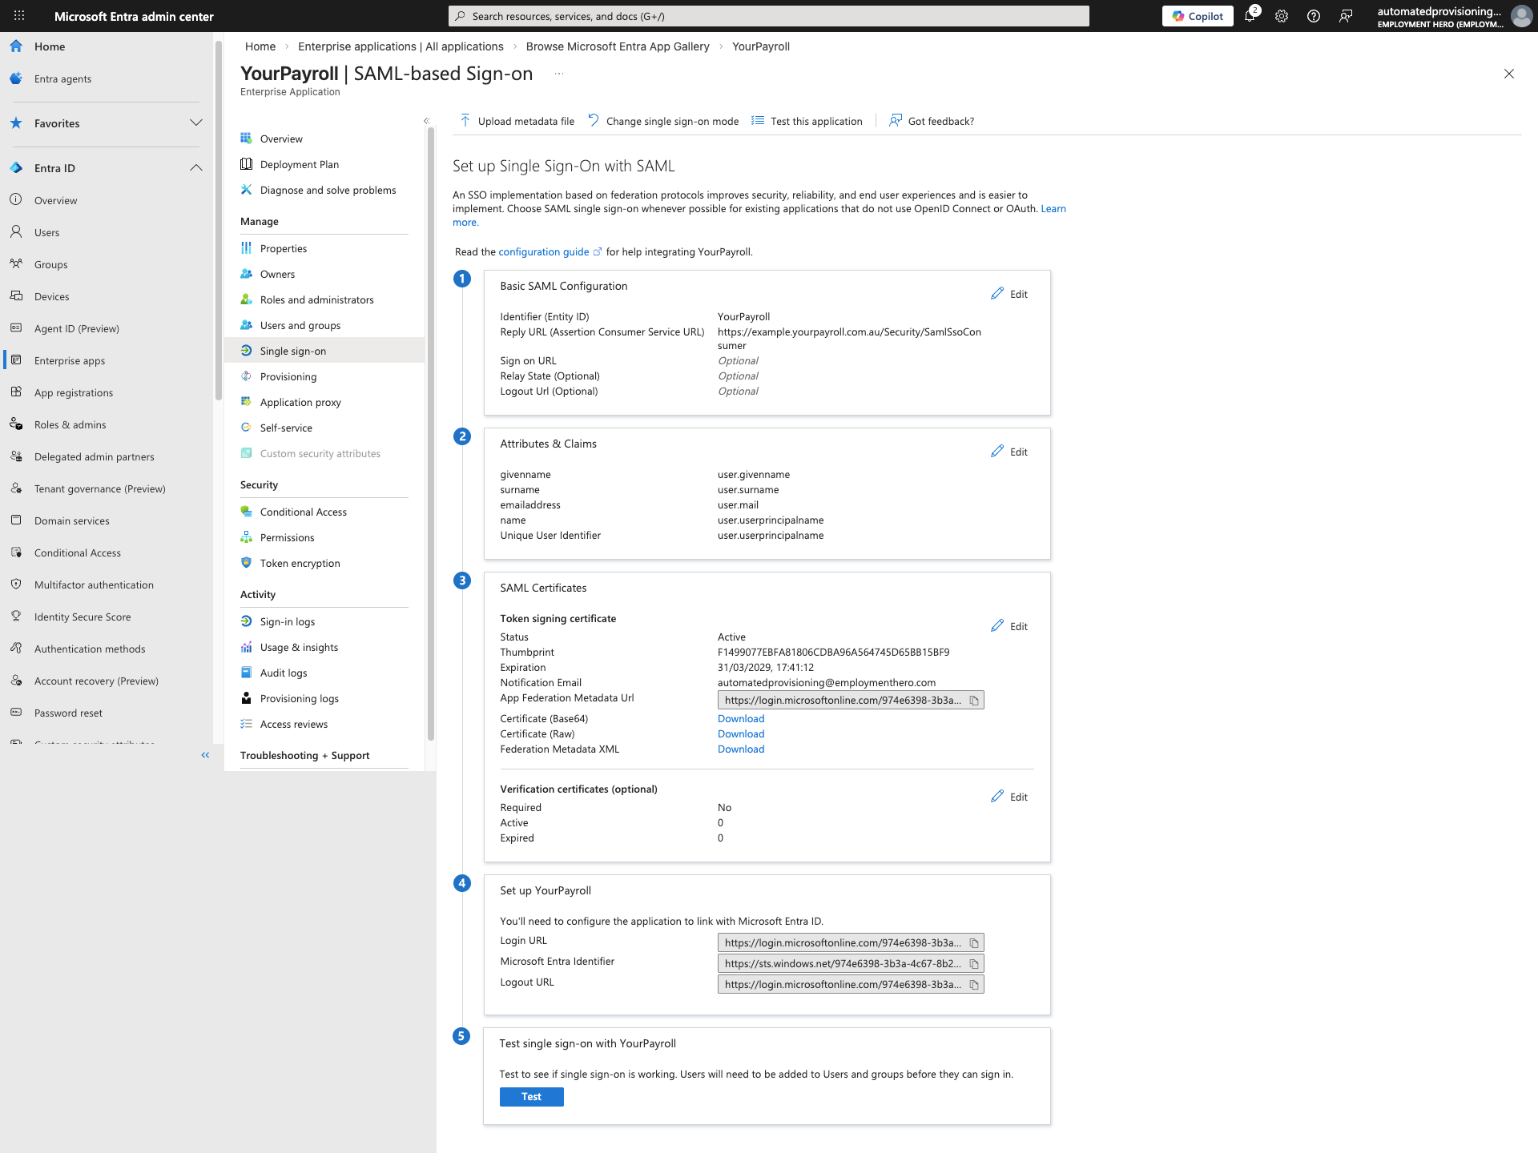Collapse the Entra ID section
Viewport: 1538px width, 1153px height.
[x=196, y=167]
